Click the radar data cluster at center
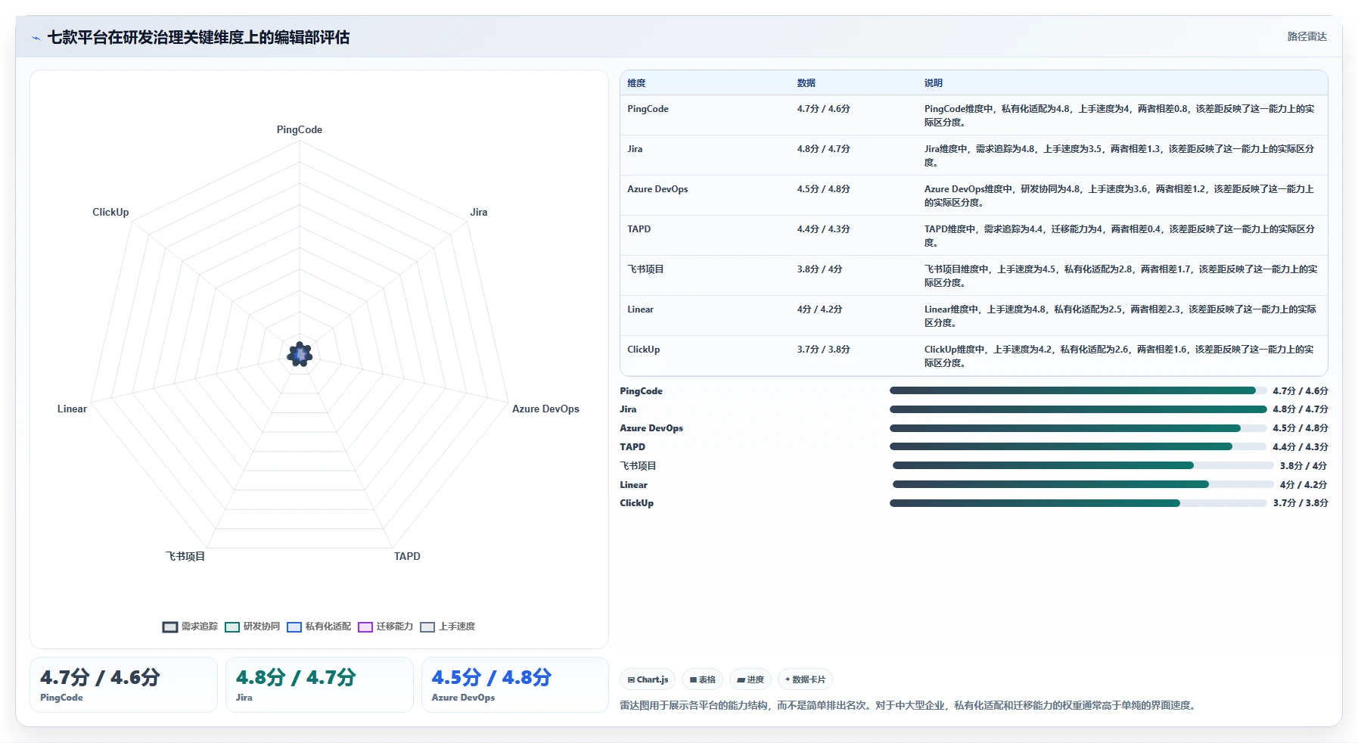This screenshot has height=743, width=1358. (x=300, y=353)
